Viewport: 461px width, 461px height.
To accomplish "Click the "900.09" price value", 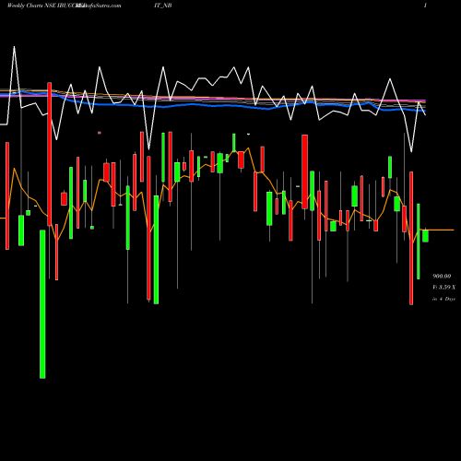I will tap(442, 276).
